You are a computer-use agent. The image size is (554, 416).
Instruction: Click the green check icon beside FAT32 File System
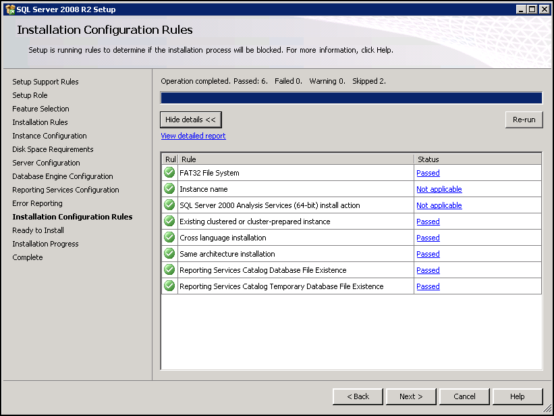tap(169, 173)
